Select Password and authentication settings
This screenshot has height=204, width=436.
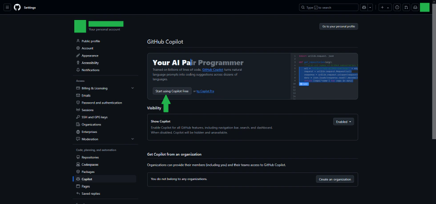point(101,103)
